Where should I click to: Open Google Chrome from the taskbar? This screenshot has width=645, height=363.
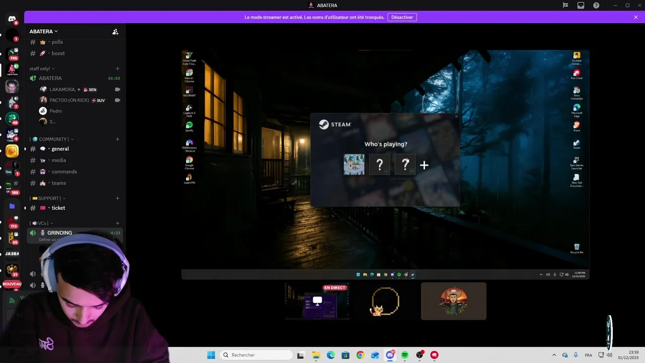click(x=360, y=355)
